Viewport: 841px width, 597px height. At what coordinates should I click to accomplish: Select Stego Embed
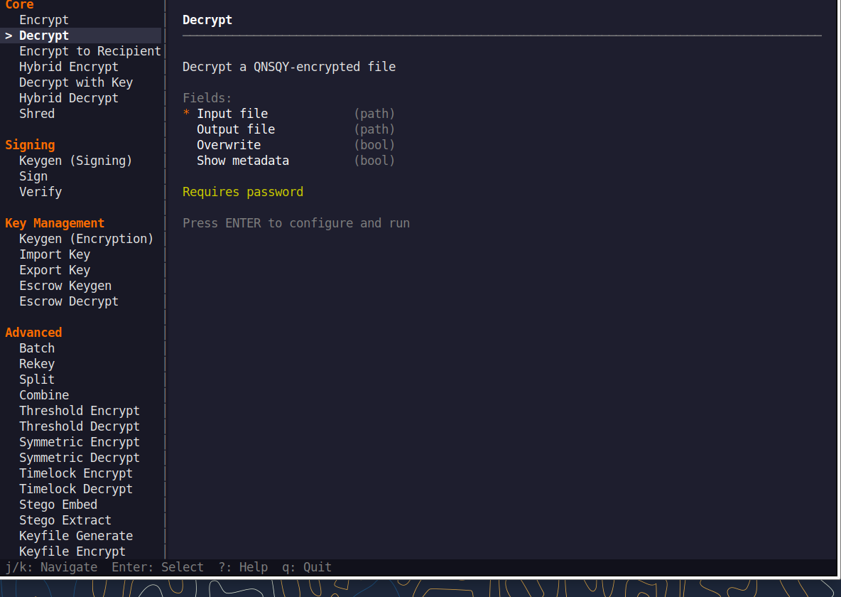coord(58,504)
